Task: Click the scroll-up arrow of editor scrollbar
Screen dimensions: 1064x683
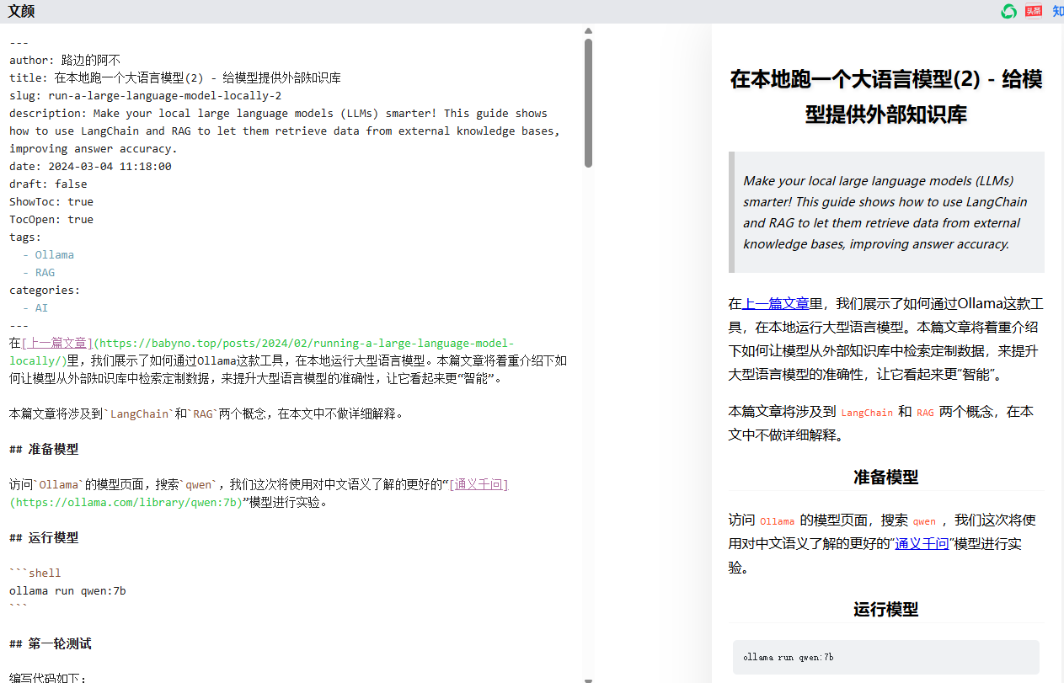Action: [x=588, y=31]
